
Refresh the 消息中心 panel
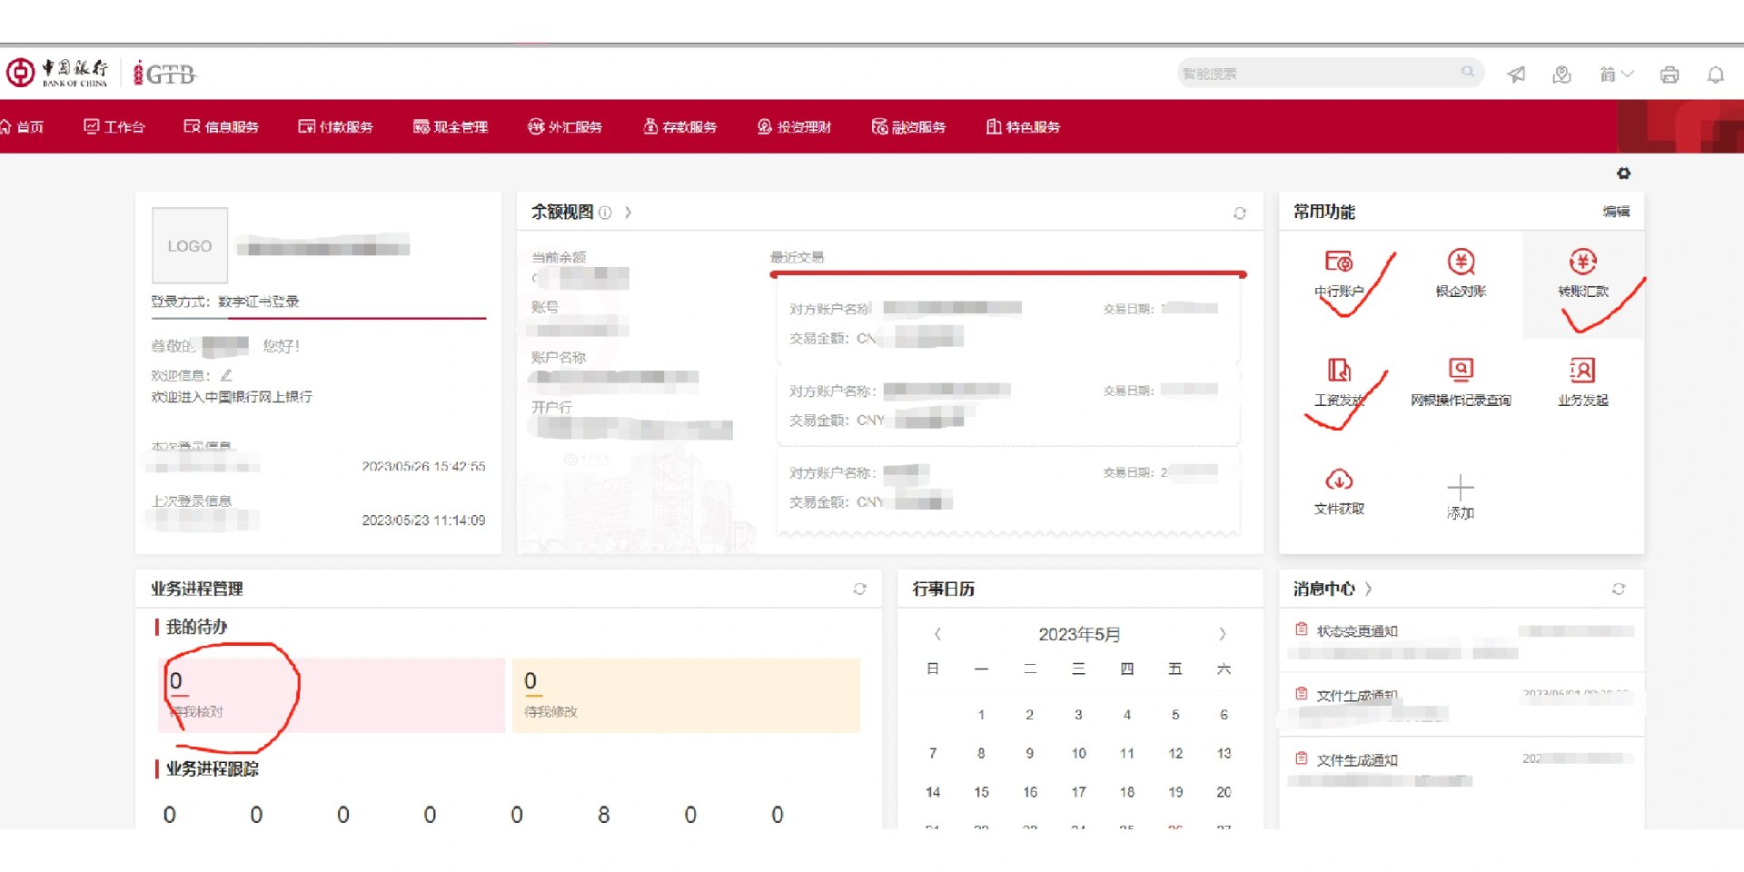[x=1619, y=589]
